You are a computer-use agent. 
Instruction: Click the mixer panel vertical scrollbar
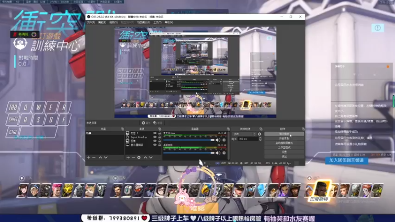(229, 146)
